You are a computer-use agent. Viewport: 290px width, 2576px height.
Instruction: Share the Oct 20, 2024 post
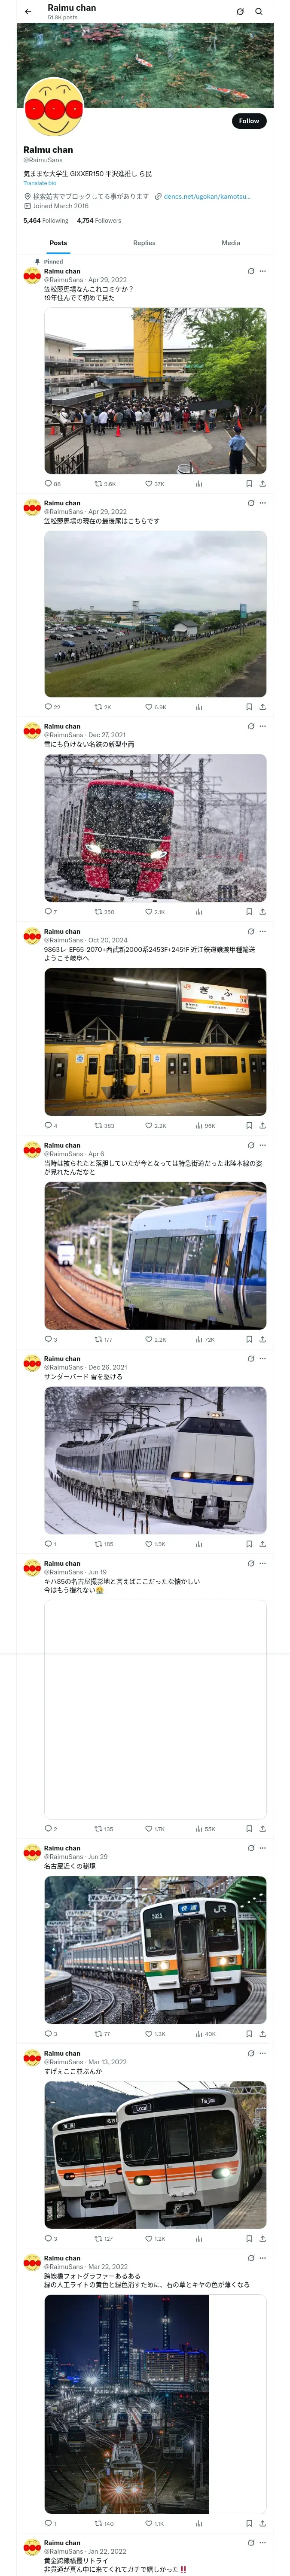(262, 1125)
